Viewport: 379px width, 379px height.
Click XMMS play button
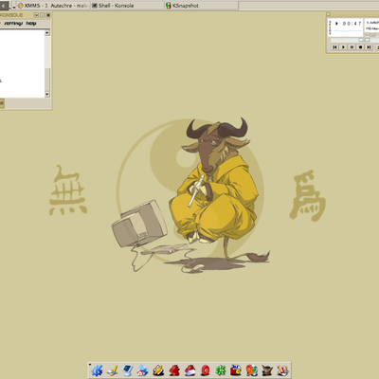coord(343,47)
